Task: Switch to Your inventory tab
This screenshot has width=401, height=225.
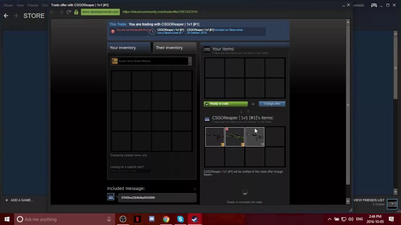Action: click(x=128, y=47)
